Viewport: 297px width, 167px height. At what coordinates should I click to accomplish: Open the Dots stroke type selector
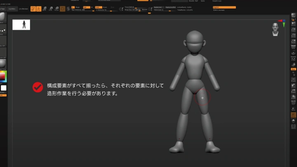click(2, 30)
